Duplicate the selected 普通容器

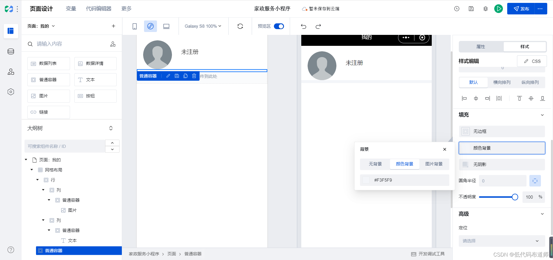pos(185,76)
